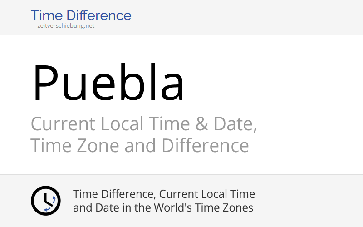The width and height of the screenshot is (363, 227).
Task: Click the word "Difference" in the blue site title
Action: [99, 15]
